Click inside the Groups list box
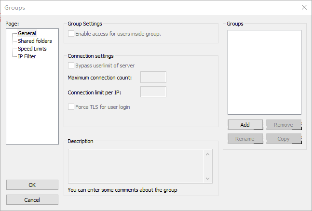312x211 pixels. coord(264,72)
